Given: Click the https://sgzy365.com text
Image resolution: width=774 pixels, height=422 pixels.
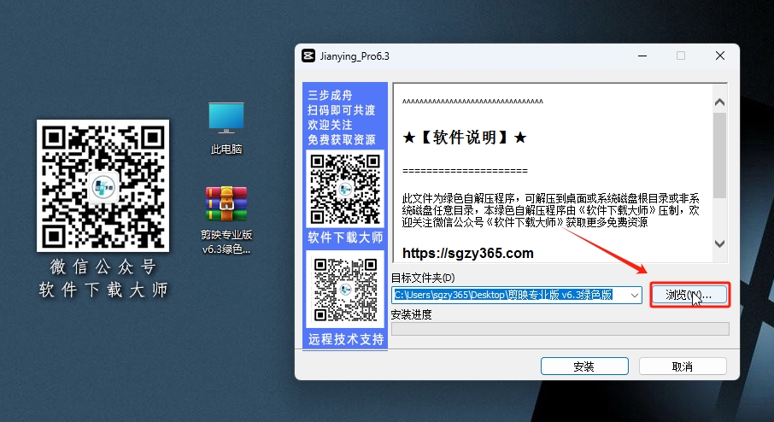Looking at the screenshot, I should click(468, 253).
